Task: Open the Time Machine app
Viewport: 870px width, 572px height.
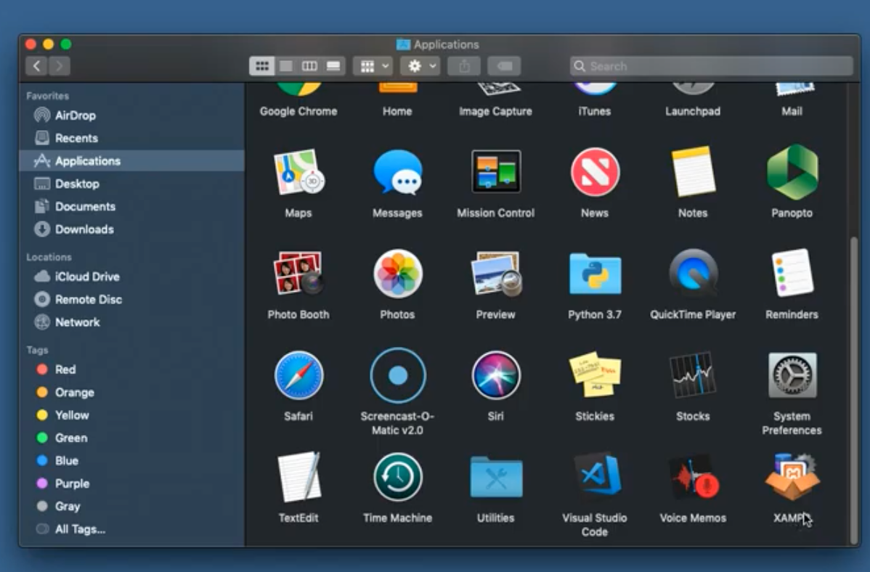Action: [x=397, y=477]
